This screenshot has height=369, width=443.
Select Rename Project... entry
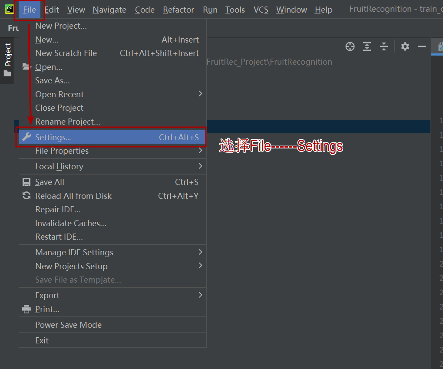112,122
